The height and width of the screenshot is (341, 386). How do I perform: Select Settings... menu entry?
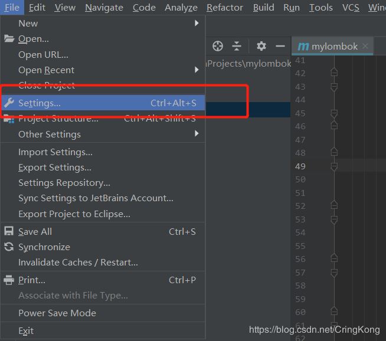[103, 103]
